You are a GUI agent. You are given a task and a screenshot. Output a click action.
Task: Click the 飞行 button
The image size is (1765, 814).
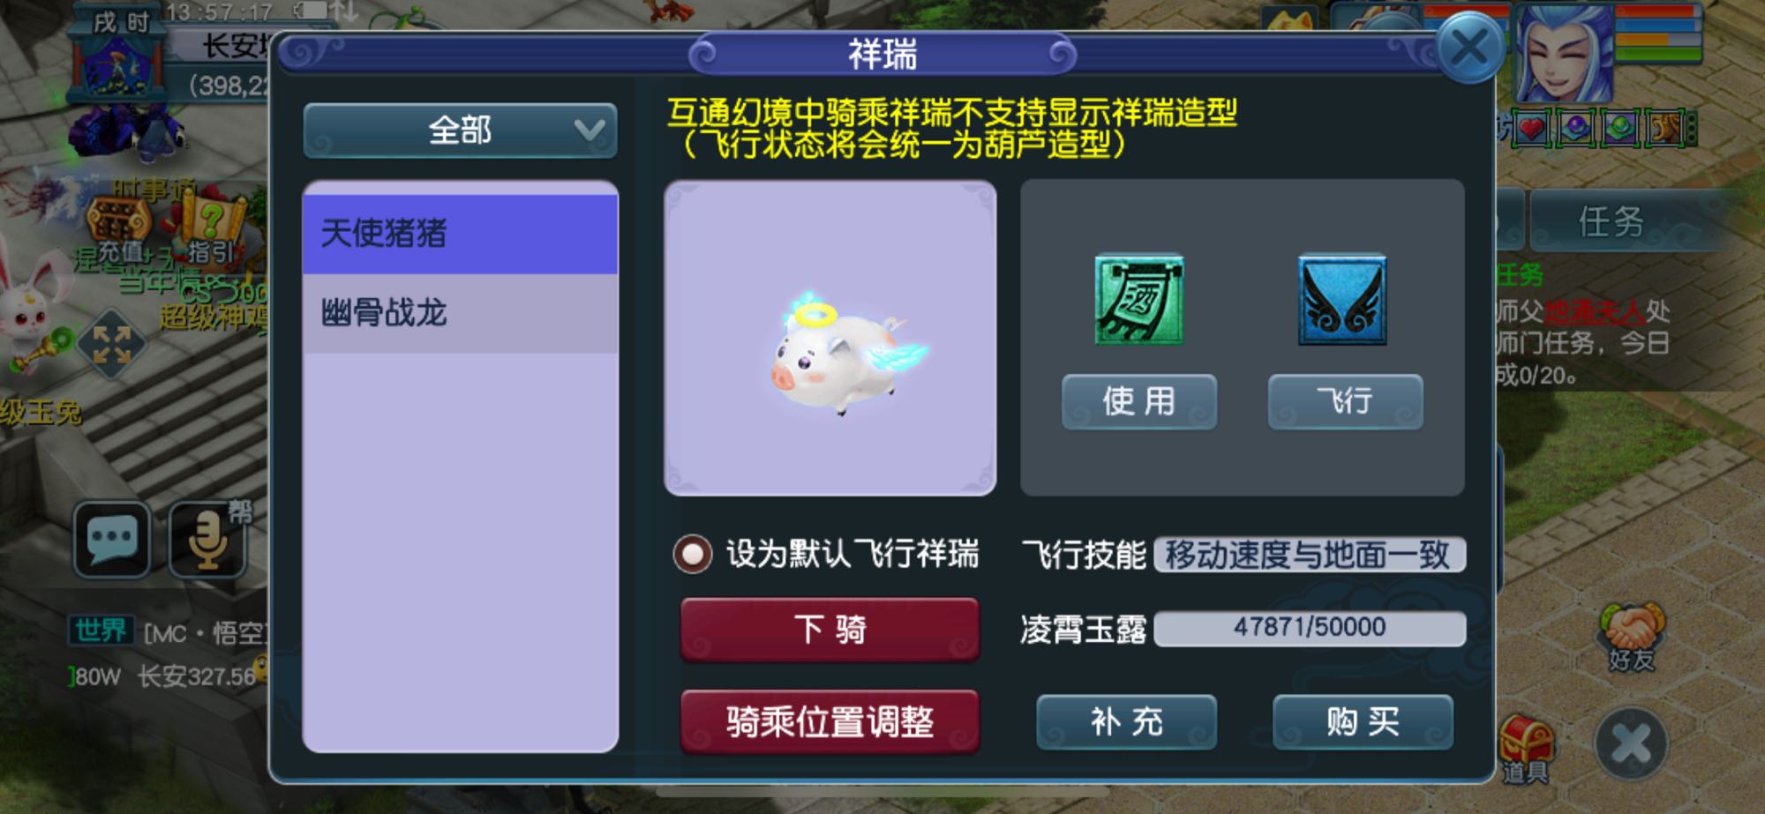pyautogui.click(x=1346, y=402)
